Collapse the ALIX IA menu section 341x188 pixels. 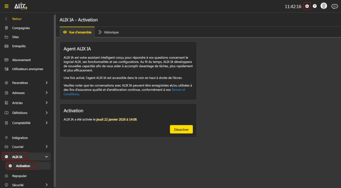coord(46,156)
